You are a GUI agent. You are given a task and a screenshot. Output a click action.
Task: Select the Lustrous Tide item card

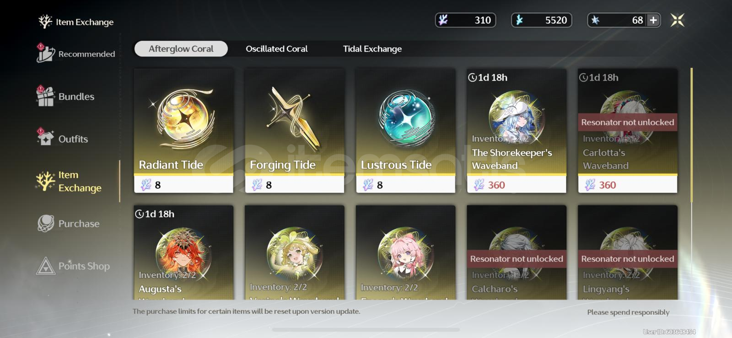[406, 131]
